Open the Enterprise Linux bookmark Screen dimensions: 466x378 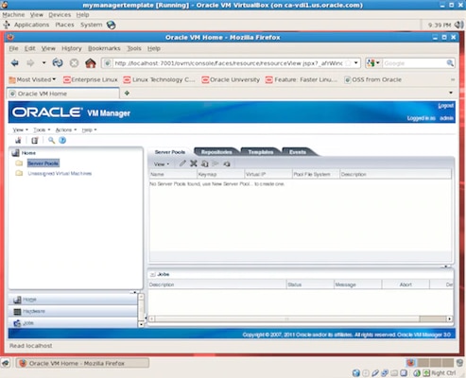point(90,79)
